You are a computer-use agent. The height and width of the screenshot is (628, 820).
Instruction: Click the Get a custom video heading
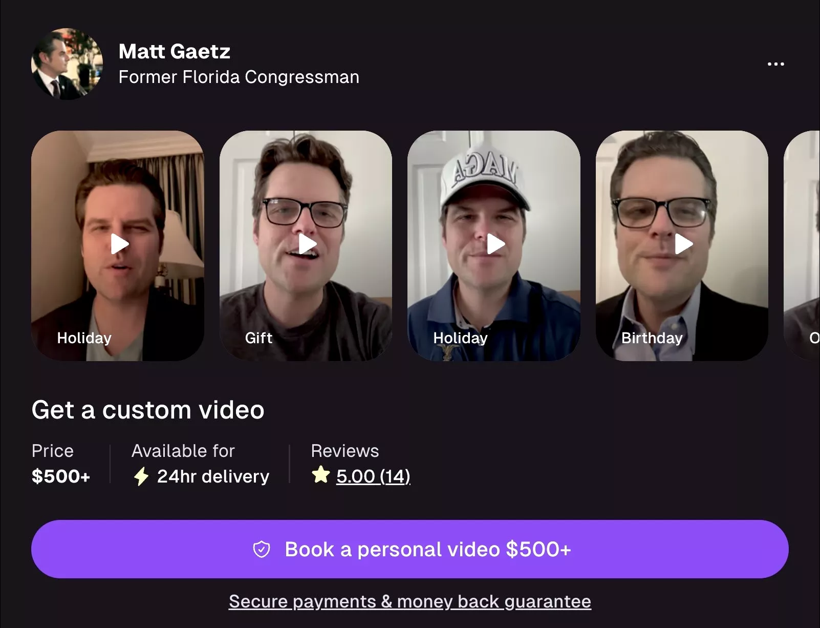point(148,410)
